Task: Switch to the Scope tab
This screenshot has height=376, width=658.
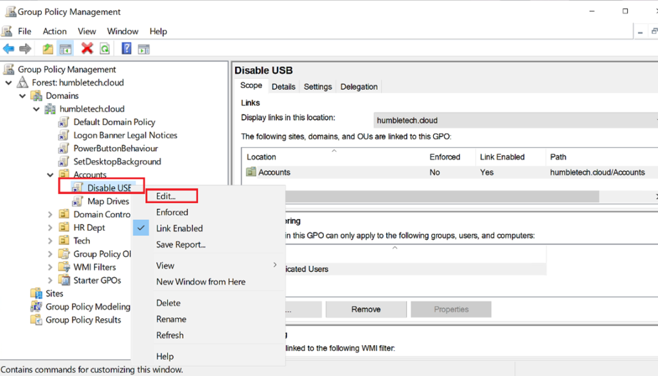Action: [251, 85]
